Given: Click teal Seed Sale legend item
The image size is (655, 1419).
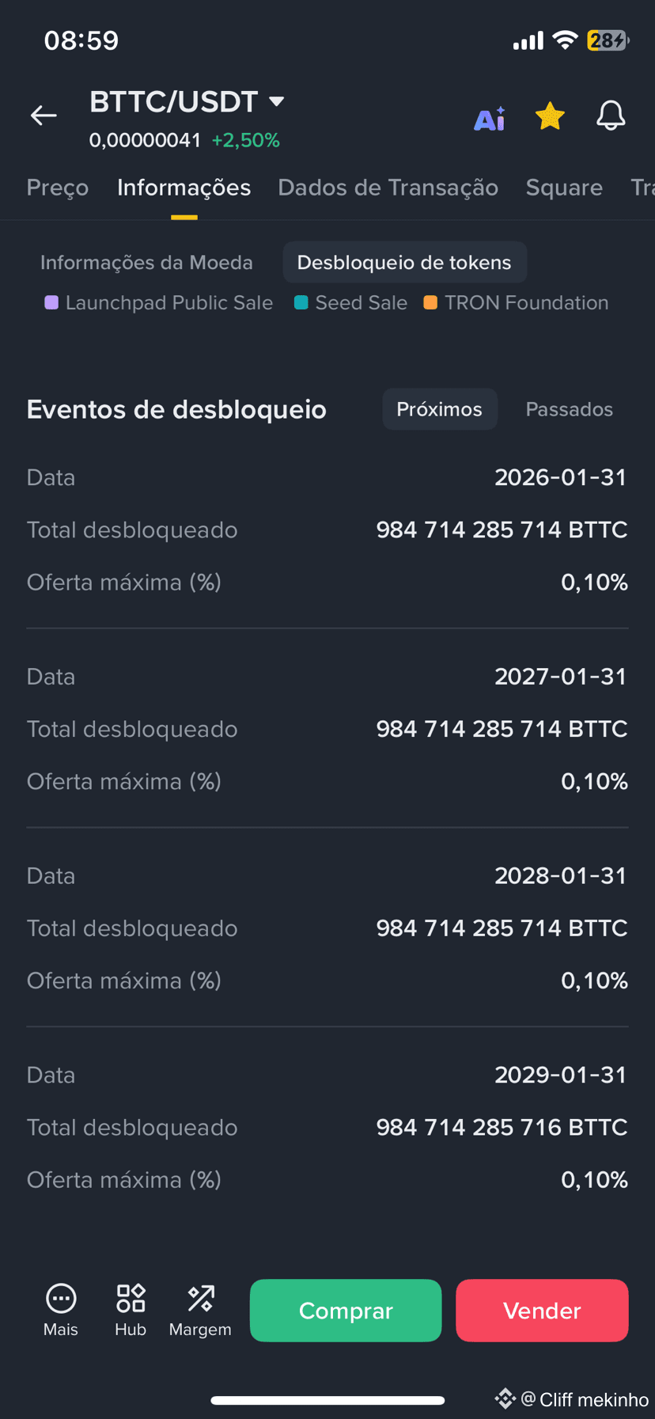Looking at the screenshot, I should click(x=350, y=302).
